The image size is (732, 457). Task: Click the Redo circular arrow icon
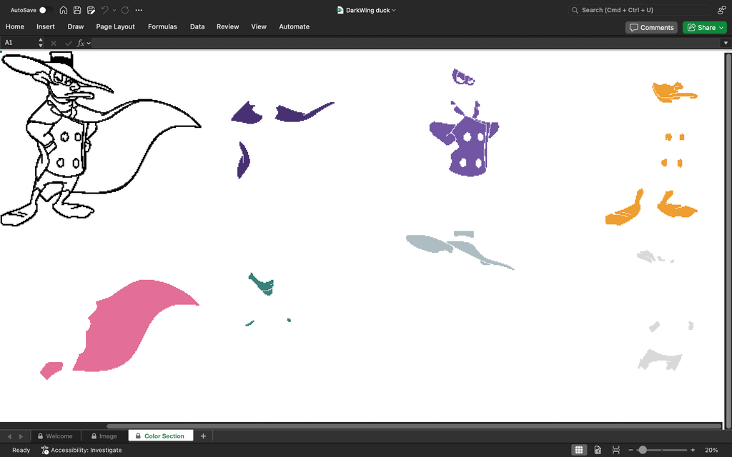tap(125, 10)
